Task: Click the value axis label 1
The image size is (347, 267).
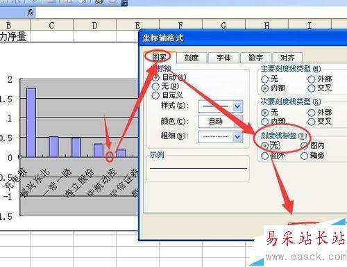Action: [x=10, y=119]
